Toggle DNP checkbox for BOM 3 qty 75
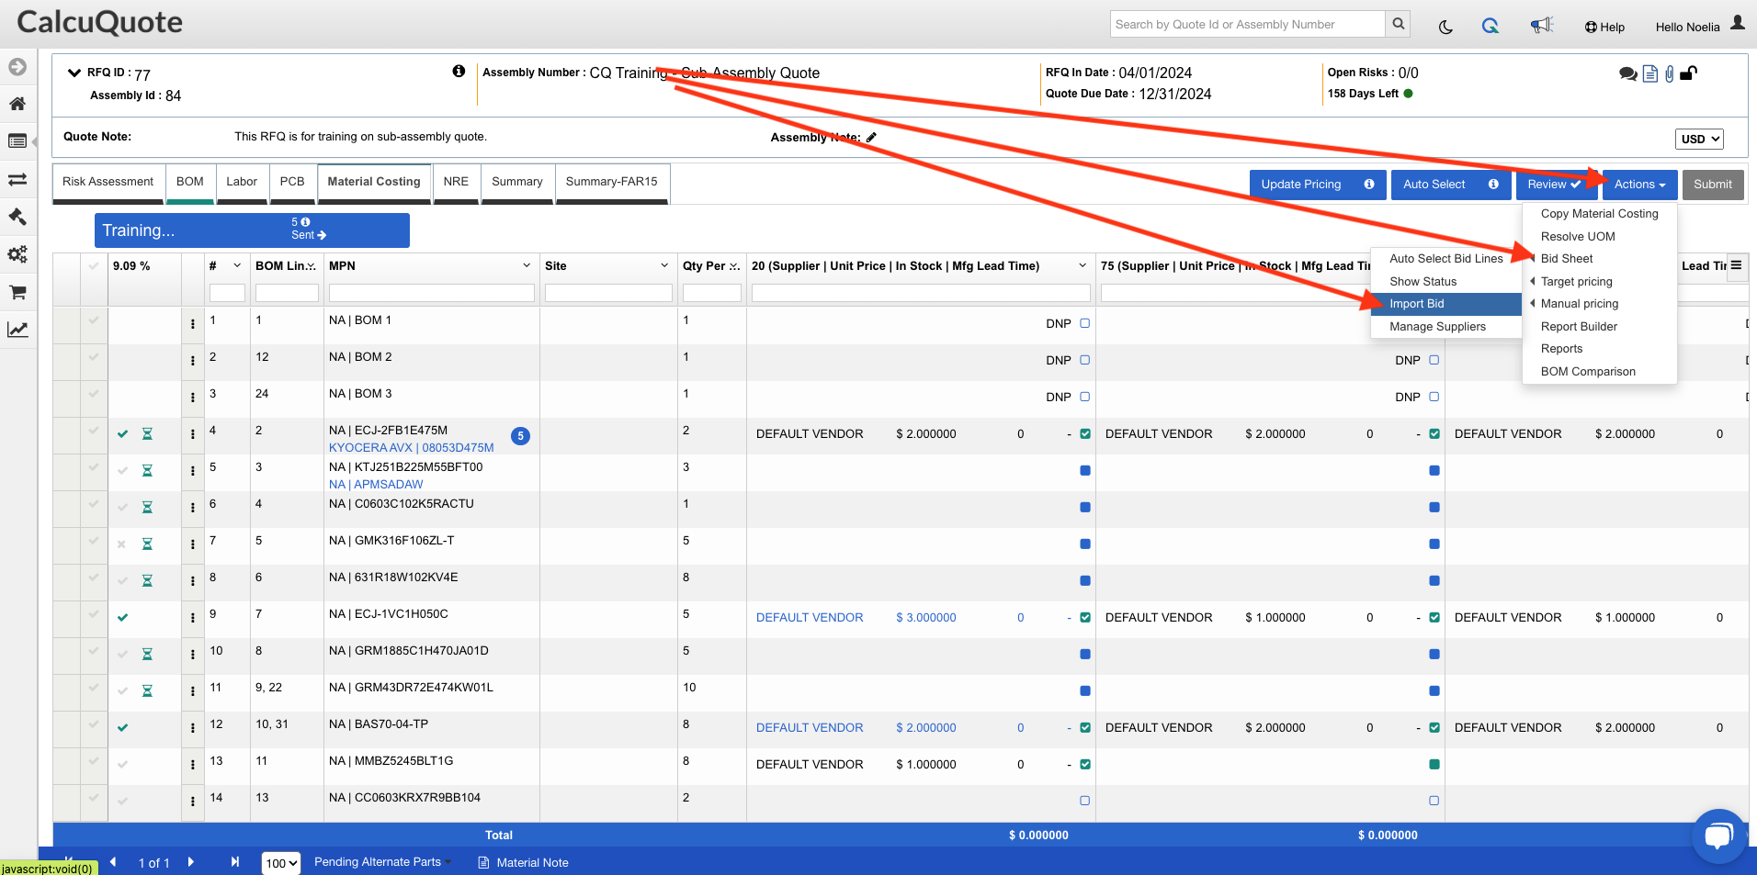This screenshot has width=1757, height=875. [1434, 397]
